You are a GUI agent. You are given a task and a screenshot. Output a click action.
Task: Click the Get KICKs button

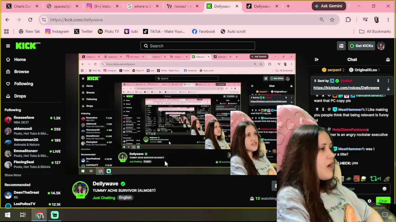tap(361, 46)
